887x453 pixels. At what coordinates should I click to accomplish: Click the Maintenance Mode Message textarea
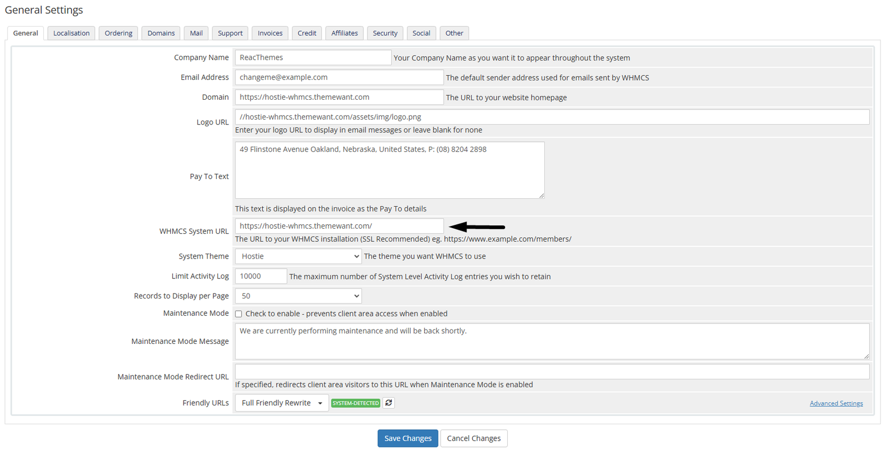point(552,341)
